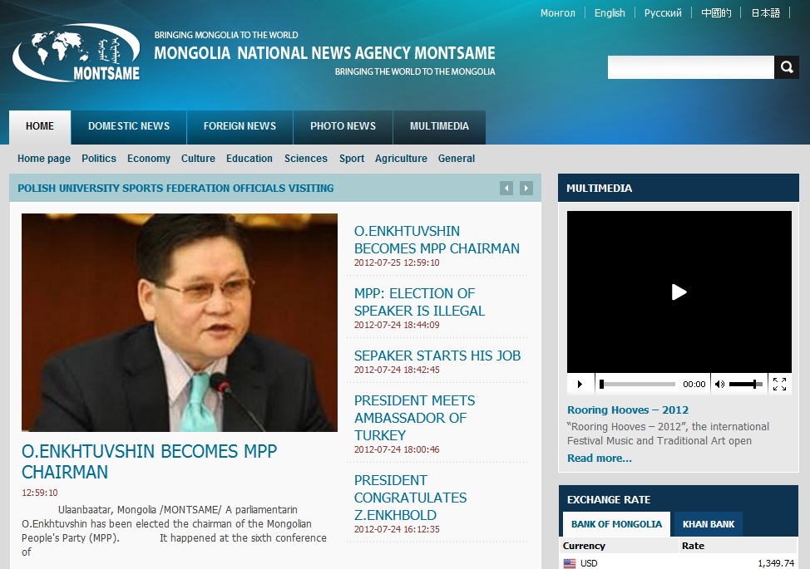
Task: Open the Economy category link
Action: 148,159
